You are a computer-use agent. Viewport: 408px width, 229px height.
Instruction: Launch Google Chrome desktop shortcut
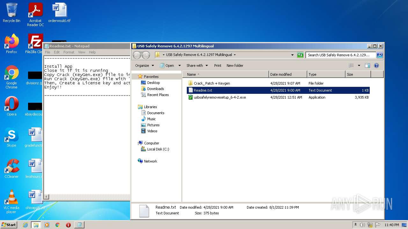tap(11, 77)
